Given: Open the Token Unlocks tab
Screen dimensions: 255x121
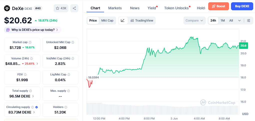Looking at the screenshot, I should 176,8.
